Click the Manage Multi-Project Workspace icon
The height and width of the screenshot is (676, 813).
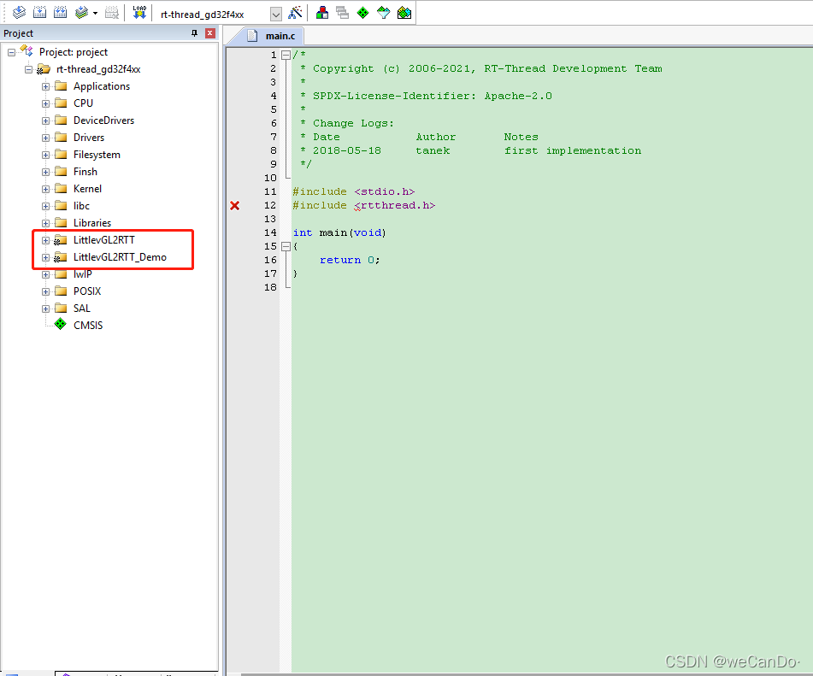coord(342,13)
